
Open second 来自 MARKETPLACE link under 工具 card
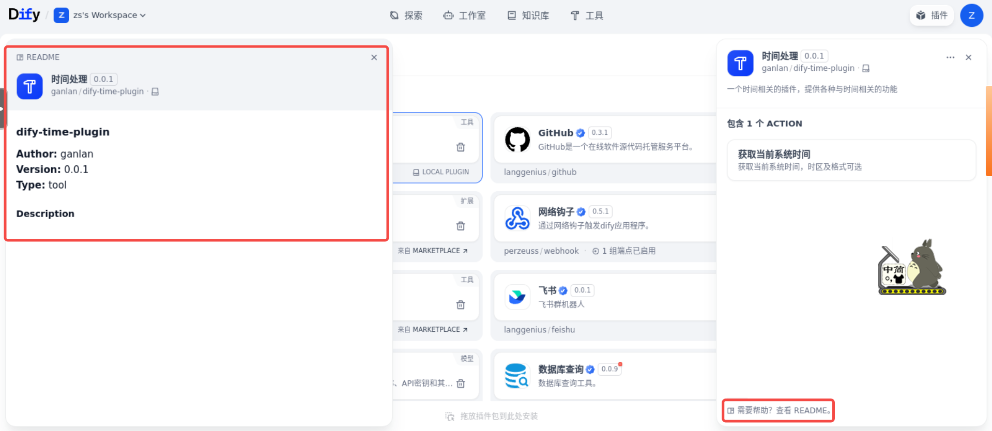pyautogui.click(x=433, y=329)
